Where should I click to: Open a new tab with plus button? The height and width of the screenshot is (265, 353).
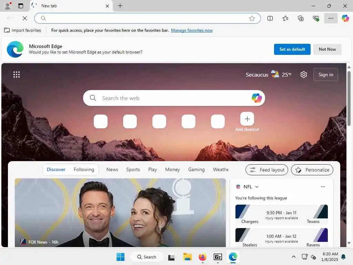(120, 6)
